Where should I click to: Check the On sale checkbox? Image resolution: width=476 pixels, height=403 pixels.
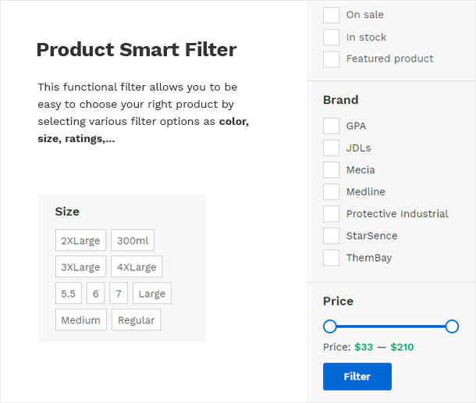(x=331, y=15)
